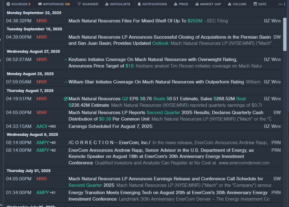Expand the Price filter dropdown
Image resolution: width=289 pixels, height=207 pixels.
[x=175, y=4]
